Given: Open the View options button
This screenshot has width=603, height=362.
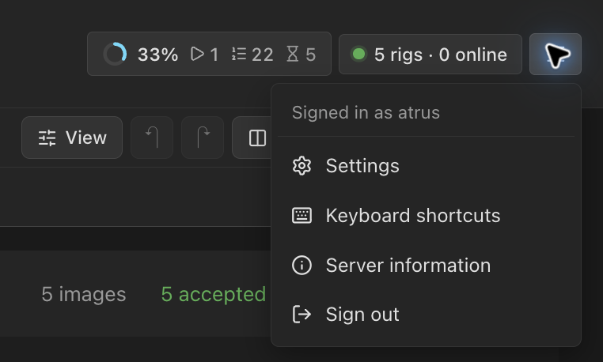Looking at the screenshot, I should (72, 138).
